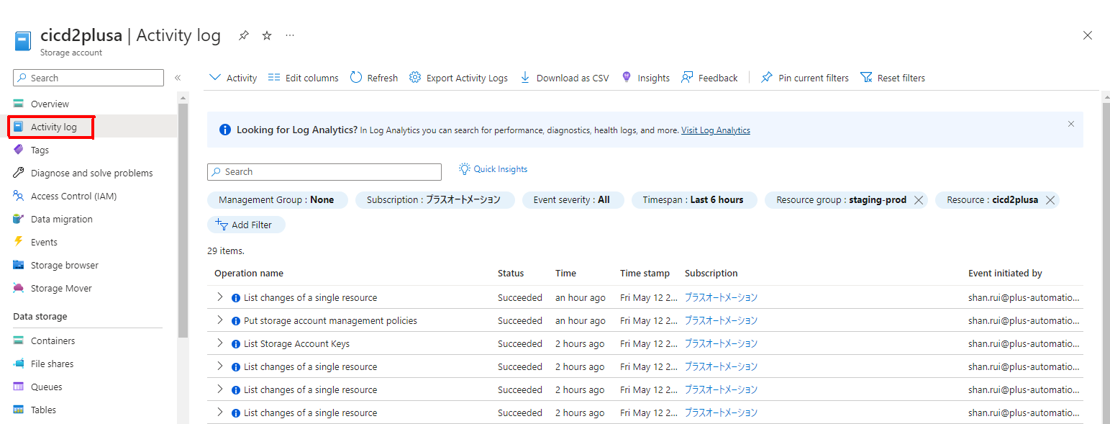
Task: Open the ellipsis more options menu
Action: tap(290, 35)
